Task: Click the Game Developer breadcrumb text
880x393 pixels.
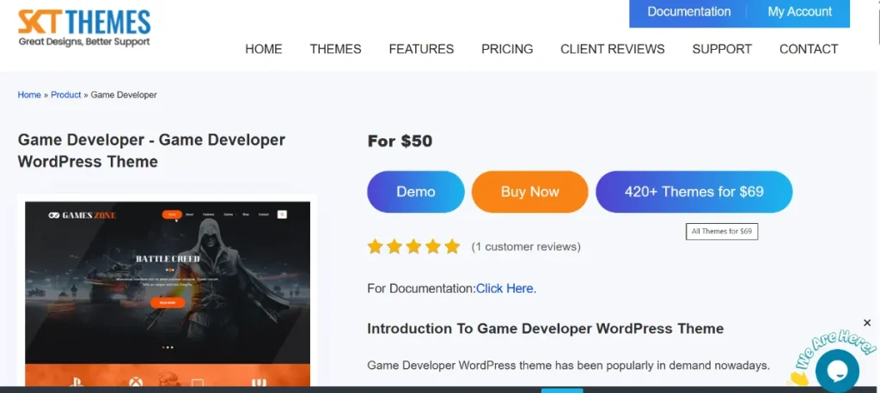Action: point(124,94)
